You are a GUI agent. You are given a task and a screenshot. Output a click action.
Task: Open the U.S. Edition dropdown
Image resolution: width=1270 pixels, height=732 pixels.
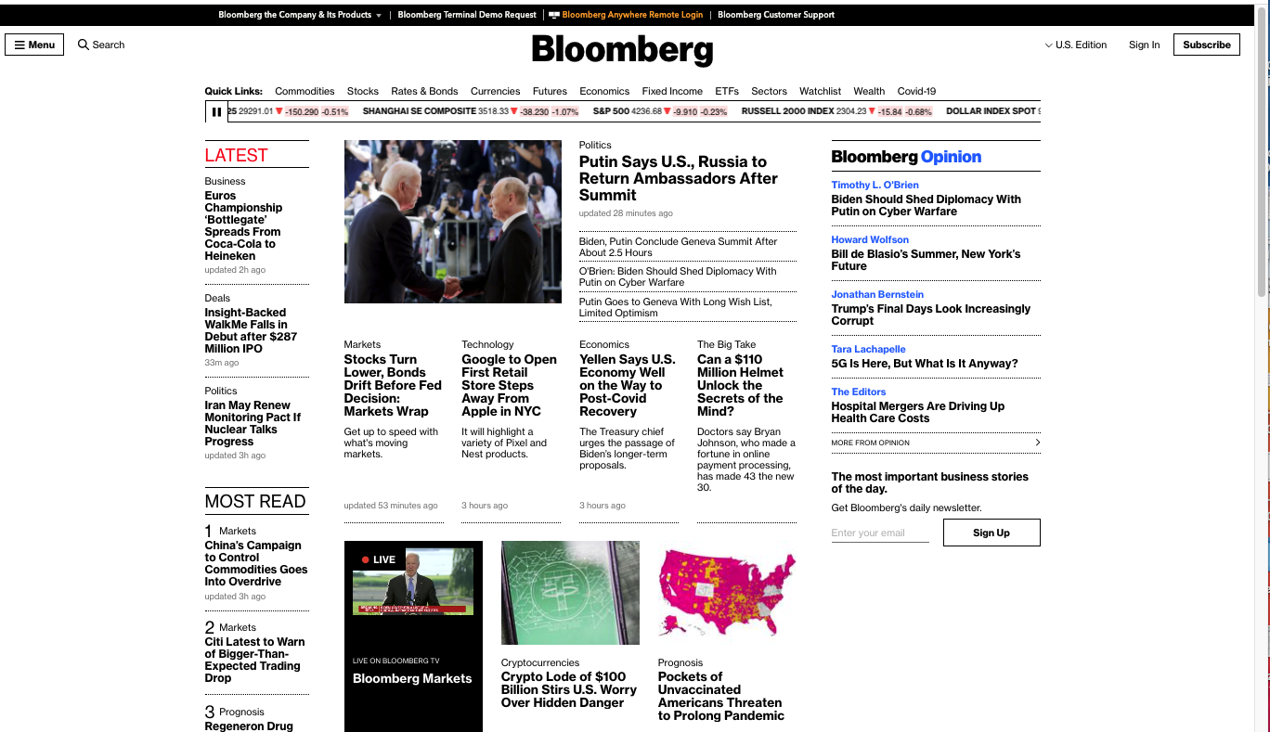point(1075,45)
